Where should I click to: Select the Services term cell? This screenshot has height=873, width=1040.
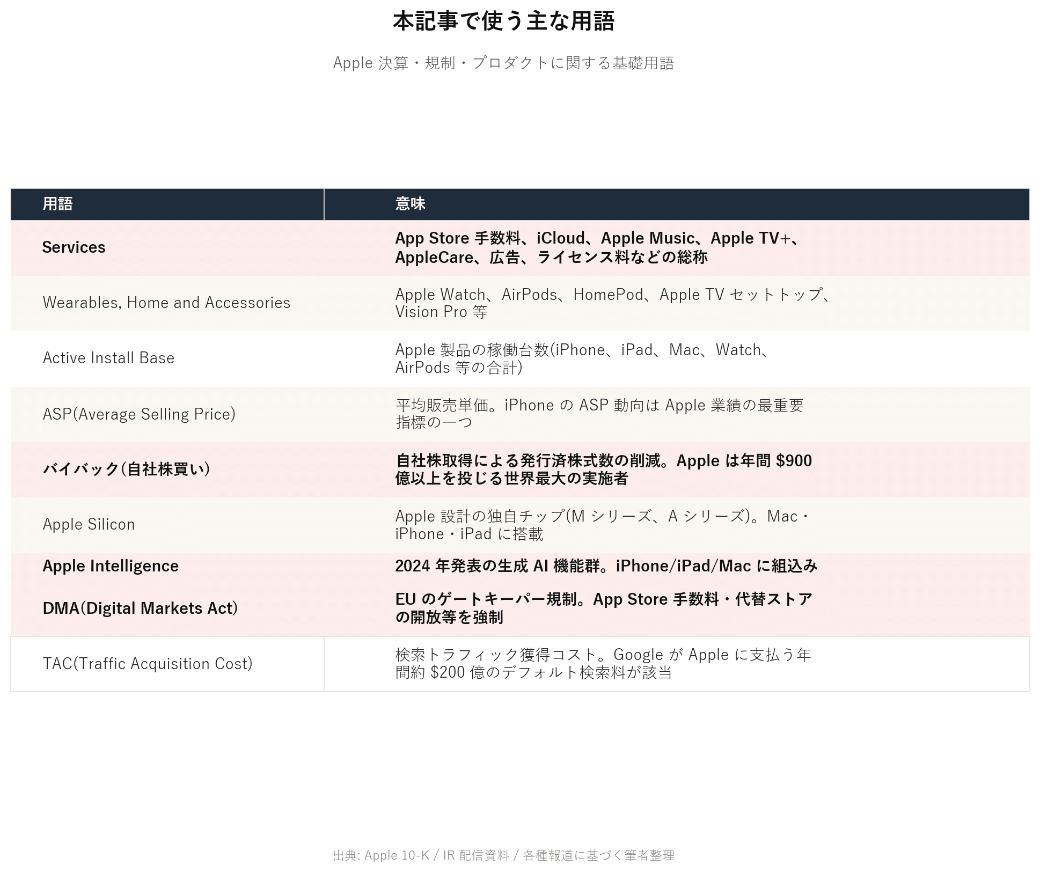tap(167, 247)
